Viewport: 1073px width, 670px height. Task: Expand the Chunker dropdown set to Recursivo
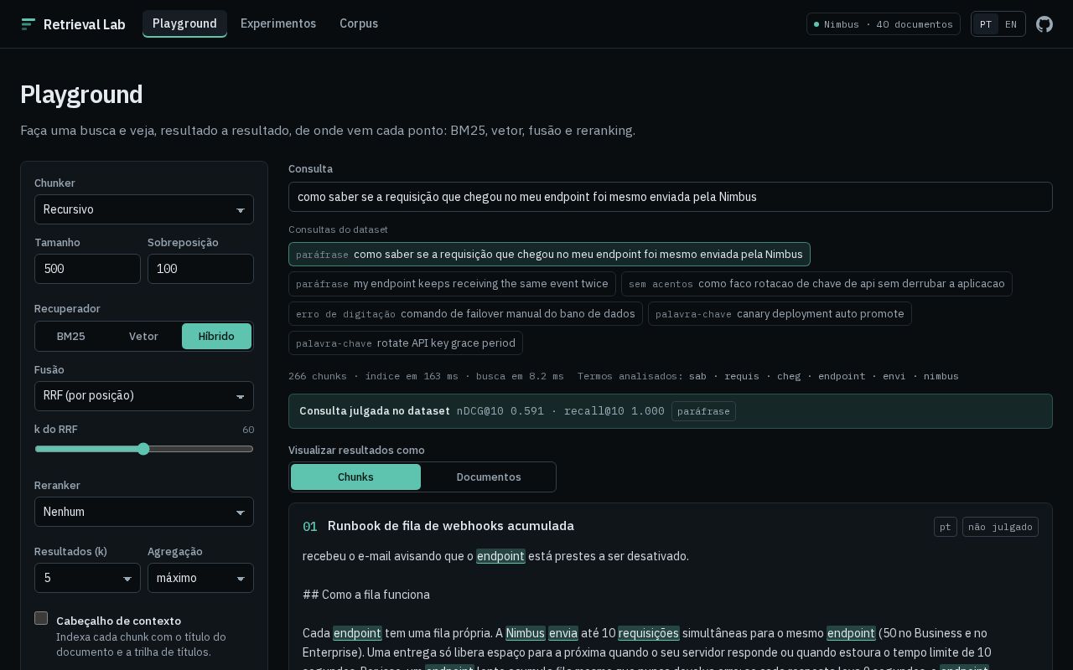[144, 209]
